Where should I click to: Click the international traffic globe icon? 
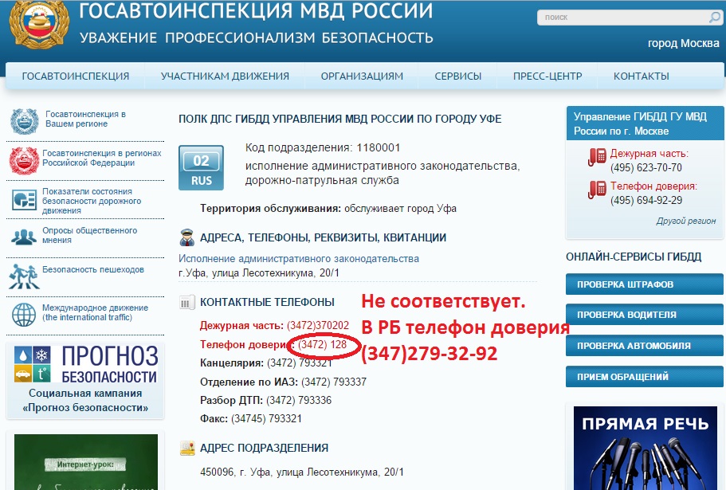point(24,315)
